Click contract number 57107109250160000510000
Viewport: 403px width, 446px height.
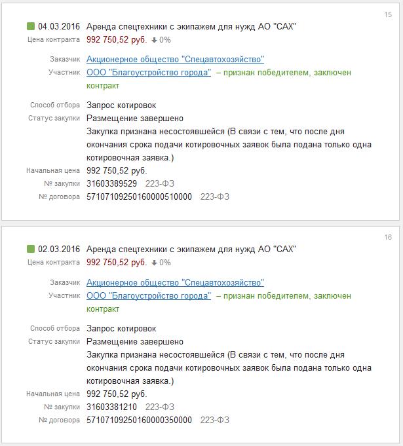point(140,196)
